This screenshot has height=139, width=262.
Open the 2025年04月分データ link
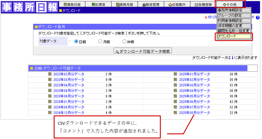pyautogui.click(x=195, y=90)
